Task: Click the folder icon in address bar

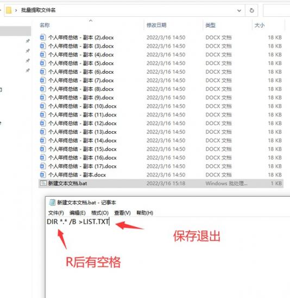Action: pos(9,10)
